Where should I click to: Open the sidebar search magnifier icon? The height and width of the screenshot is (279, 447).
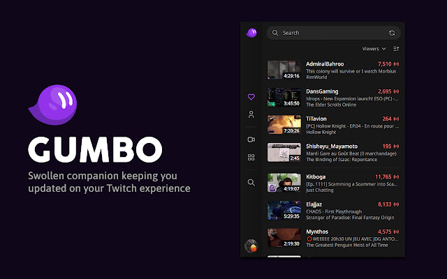[251, 182]
